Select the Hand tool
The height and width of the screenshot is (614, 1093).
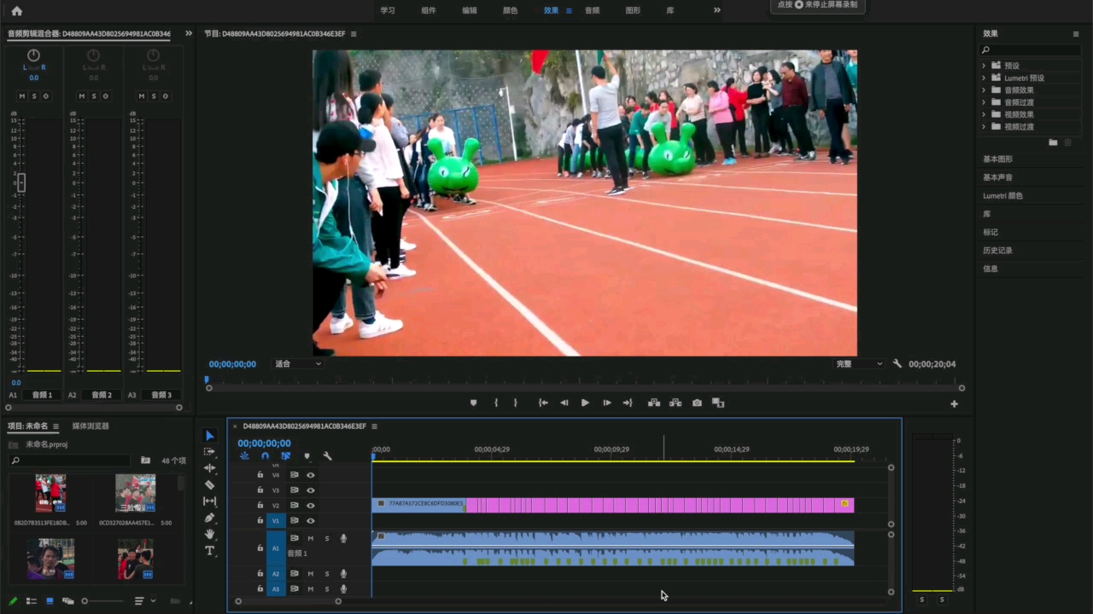pyautogui.click(x=210, y=534)
